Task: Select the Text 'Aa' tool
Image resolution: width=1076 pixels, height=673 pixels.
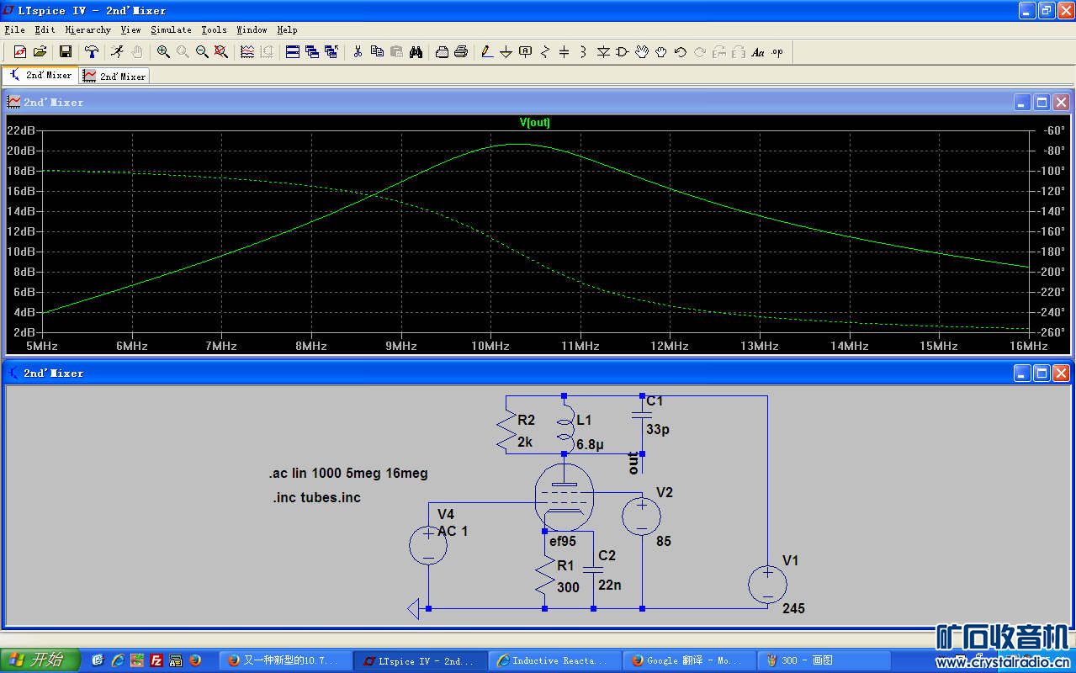Action: pos(758,52)
